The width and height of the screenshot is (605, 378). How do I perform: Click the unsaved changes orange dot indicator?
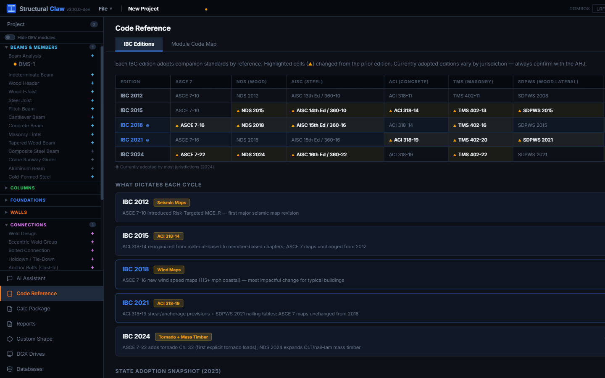point(206,9)
